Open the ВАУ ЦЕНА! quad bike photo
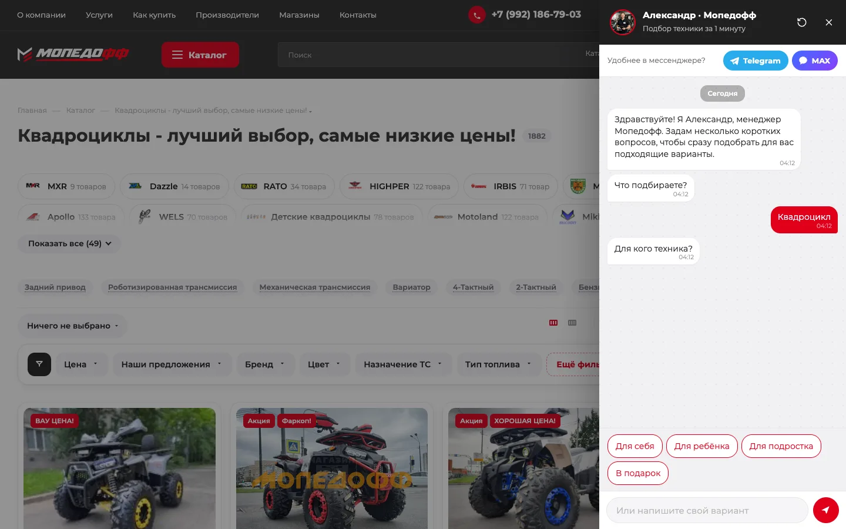846x529 pixels. point(120,468)
